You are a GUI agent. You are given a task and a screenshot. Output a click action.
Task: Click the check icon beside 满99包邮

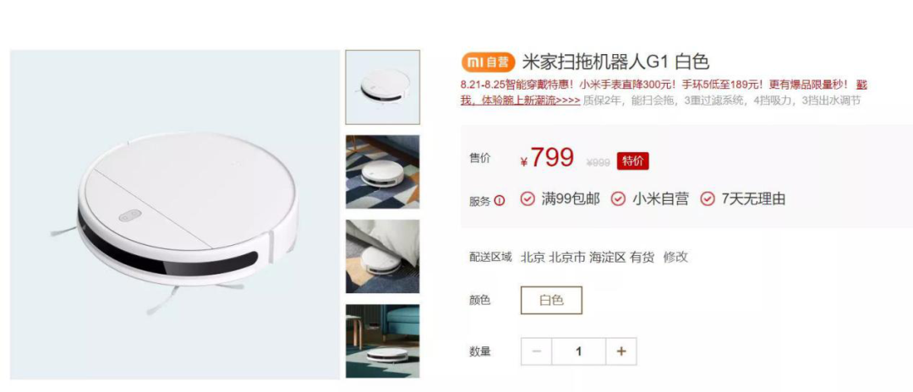[x=528, y=199]
